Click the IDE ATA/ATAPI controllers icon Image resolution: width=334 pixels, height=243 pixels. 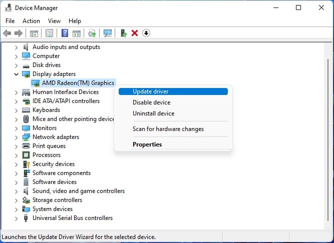point(26,101)
